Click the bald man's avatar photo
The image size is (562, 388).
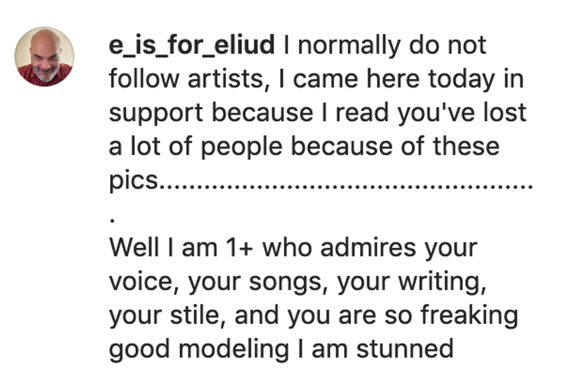click(x=44, y=56)
